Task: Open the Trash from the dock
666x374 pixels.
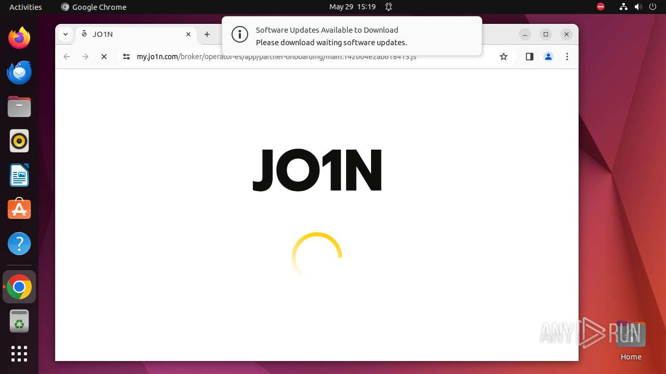Action: (19, 322)
